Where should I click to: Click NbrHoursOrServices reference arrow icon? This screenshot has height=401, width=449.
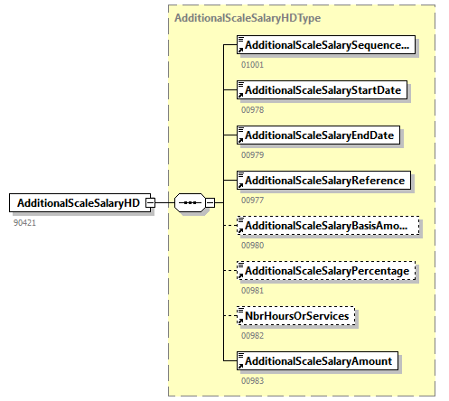(240, 321)
